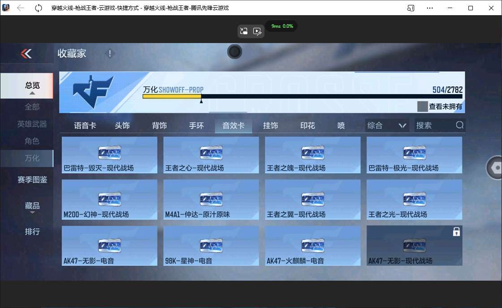Switch to the 印花 tab
Screen dimensions: 502x308
[307, 126]
